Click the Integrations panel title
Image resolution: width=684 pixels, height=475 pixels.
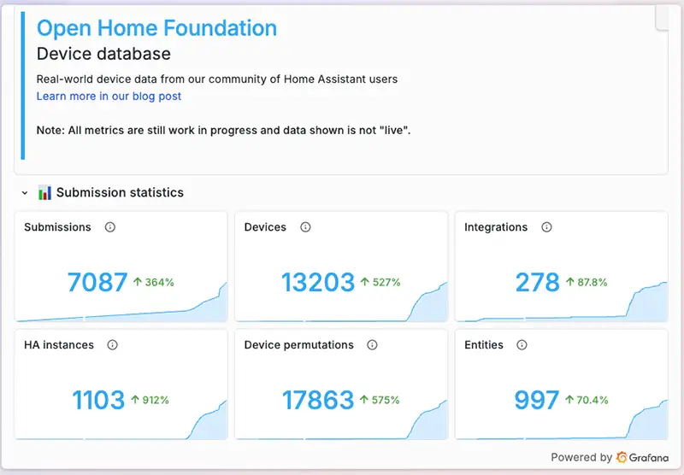click(x=496, y=227)
